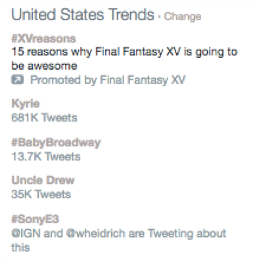Click the 13.7K Tweets count

(x=46, y=157)
